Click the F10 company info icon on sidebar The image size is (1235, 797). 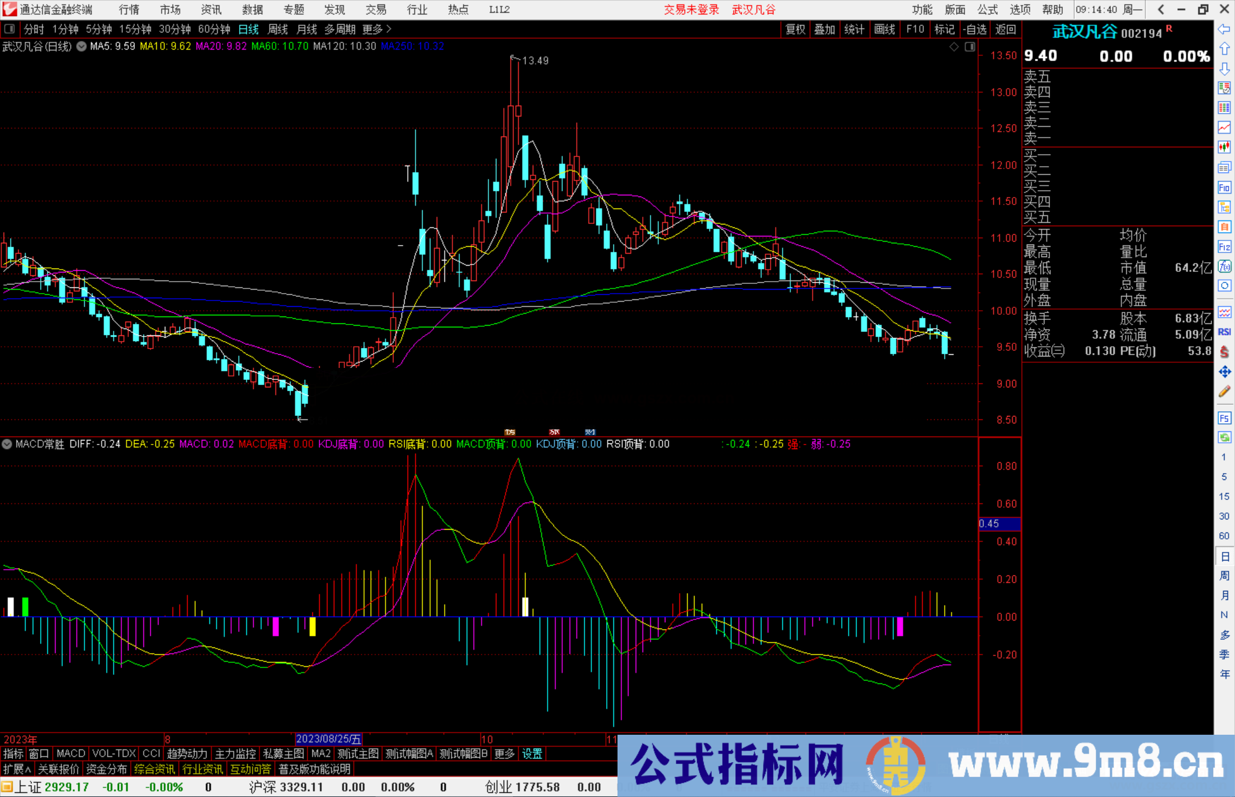tap(1224, 186)
